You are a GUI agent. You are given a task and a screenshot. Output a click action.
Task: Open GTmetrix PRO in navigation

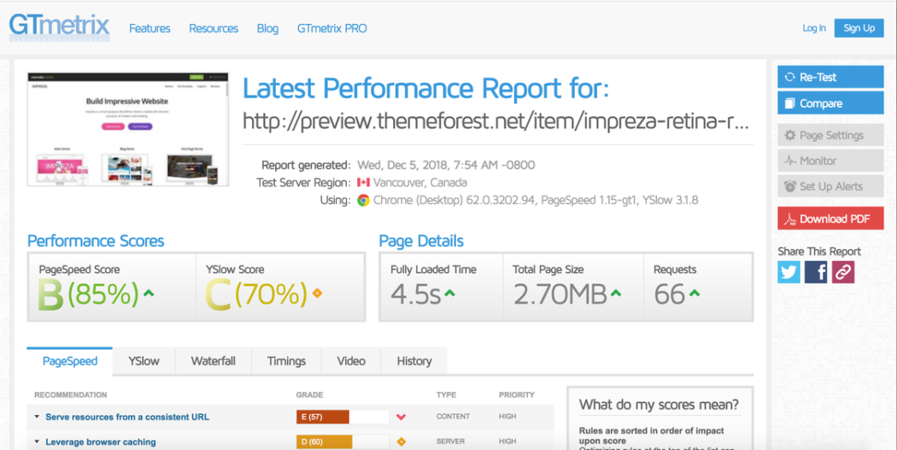pos(331,28)
